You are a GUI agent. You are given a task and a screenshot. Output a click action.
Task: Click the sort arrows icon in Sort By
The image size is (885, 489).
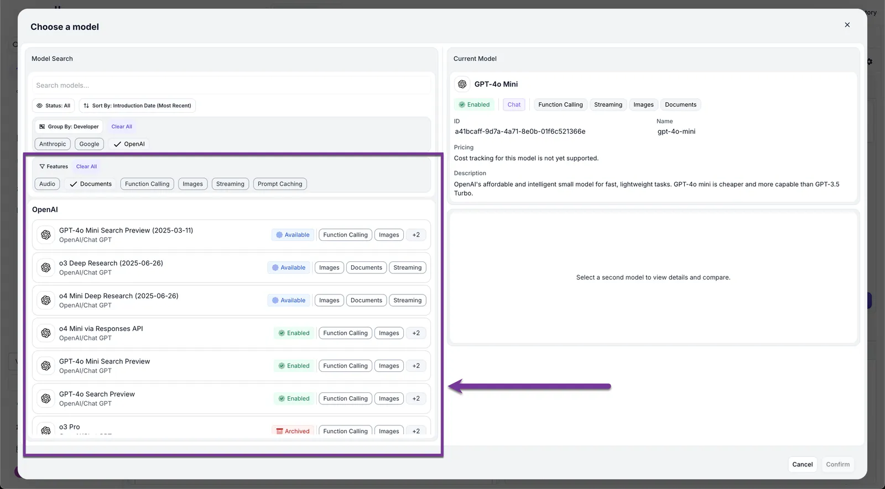86,106
